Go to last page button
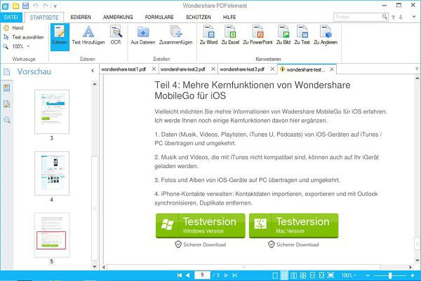This screenshot has height=281, width=421. (234, 275)
